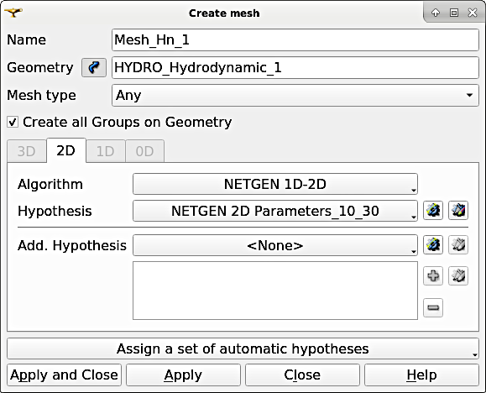Viewport: 486px width, 393px height.
Task: Click the Geometry field HYDRO_Hydrodynamic_1
Action: click(x=295, y=68)
